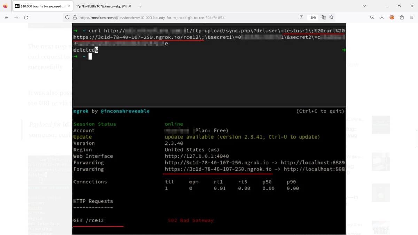Go back to the previous page
The image size is (418, 235).
(x=6, y=17)
